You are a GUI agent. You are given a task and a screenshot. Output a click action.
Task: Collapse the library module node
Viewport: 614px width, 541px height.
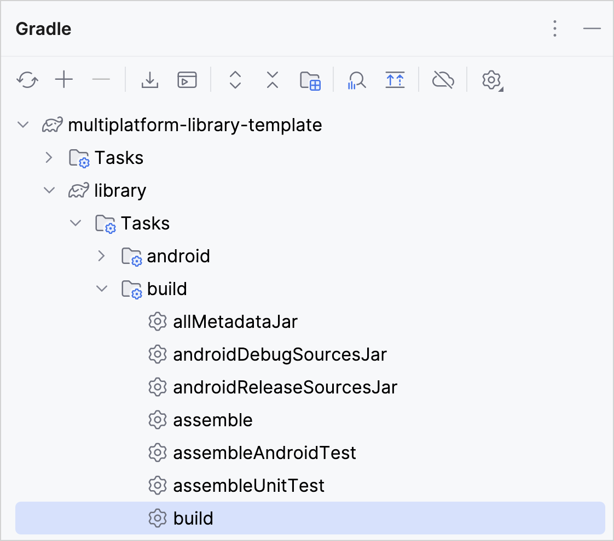pos(49,190)
